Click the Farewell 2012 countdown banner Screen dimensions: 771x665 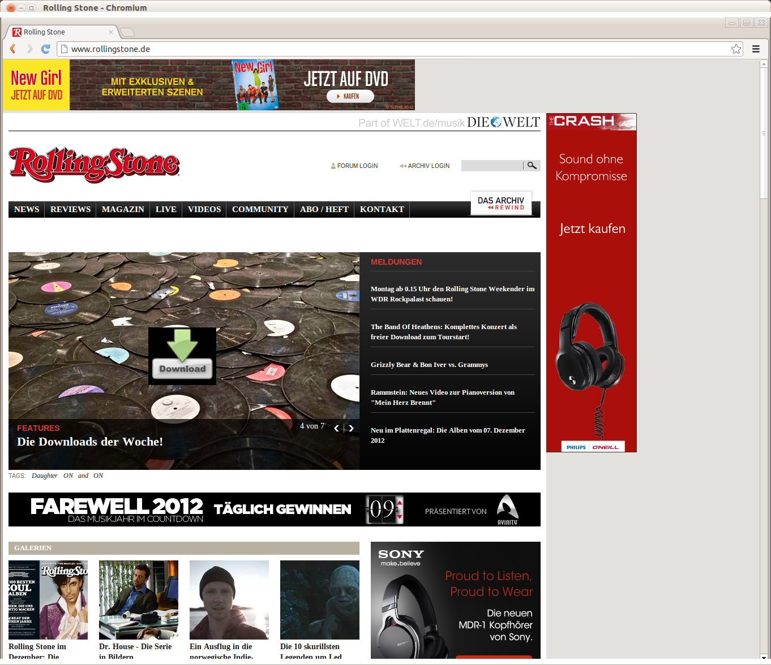pyautogui.click(x=275, y=509)
